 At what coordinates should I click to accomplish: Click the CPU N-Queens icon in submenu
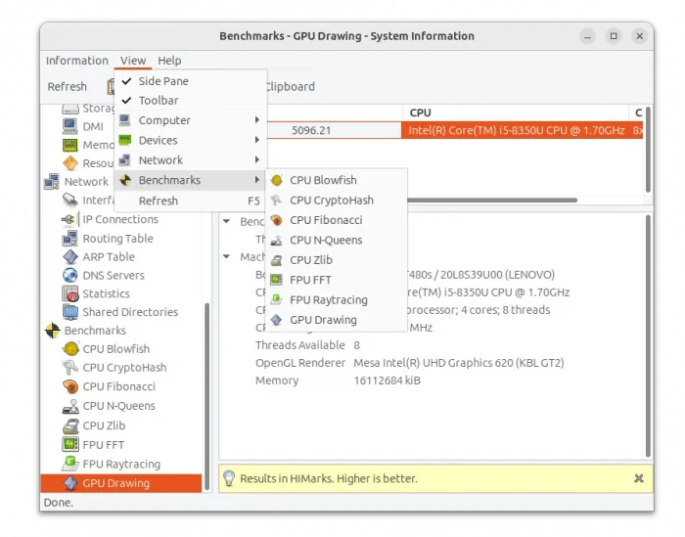(x=277, y=240)
